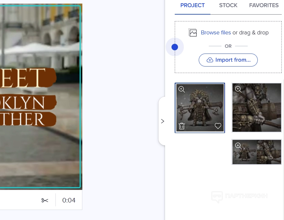284x220 pixels.
Task: Collapse the media panel with the chevron arrow
Action: coord(162,121)
